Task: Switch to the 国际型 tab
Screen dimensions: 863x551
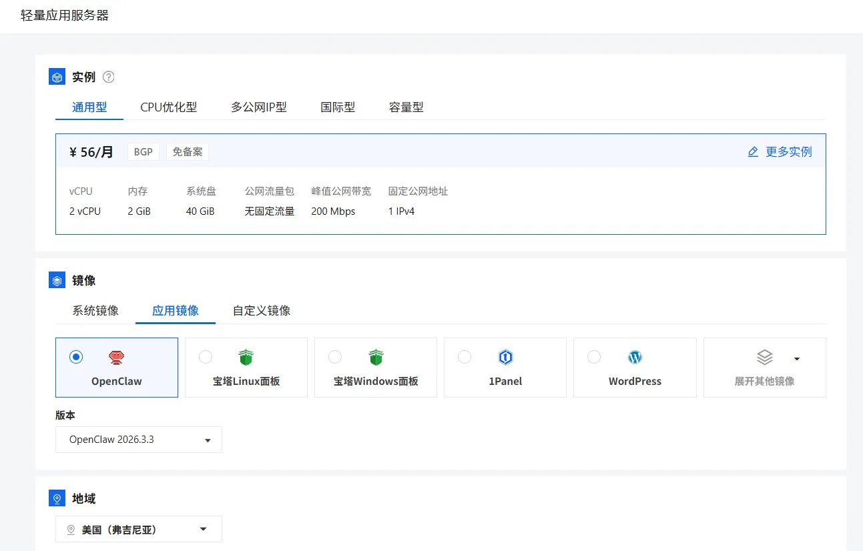Action: click(x=338, y=107)
